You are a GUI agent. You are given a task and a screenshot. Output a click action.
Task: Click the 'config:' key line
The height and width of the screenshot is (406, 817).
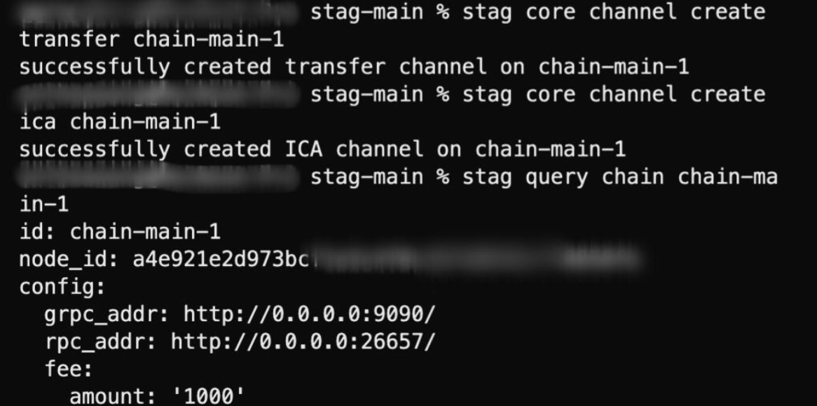click(x=62, y=287)
